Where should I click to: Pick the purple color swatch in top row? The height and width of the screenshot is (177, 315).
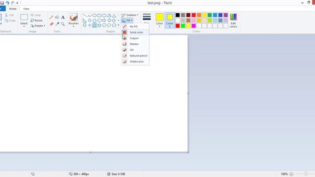click(x=225, y=15)
